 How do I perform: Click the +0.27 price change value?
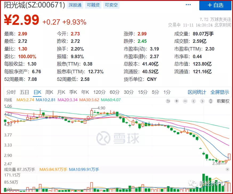pyautogui.click(x=51, y=22)
